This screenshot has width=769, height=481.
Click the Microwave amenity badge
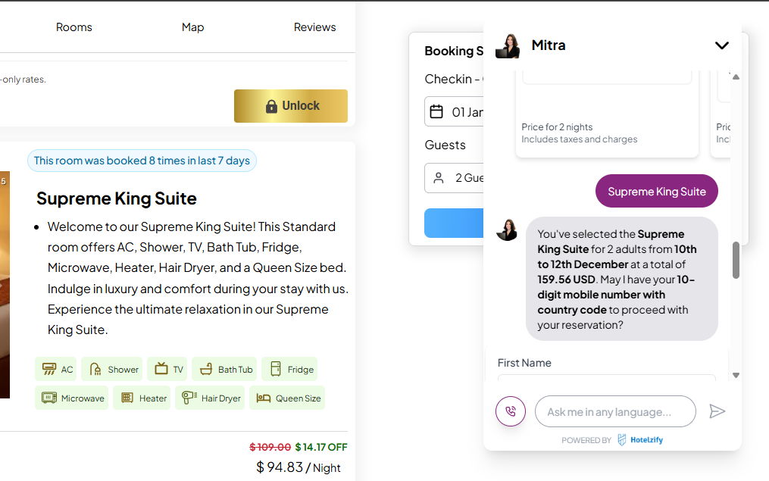pos(73,398)
